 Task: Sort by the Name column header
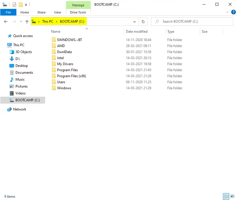56,32
